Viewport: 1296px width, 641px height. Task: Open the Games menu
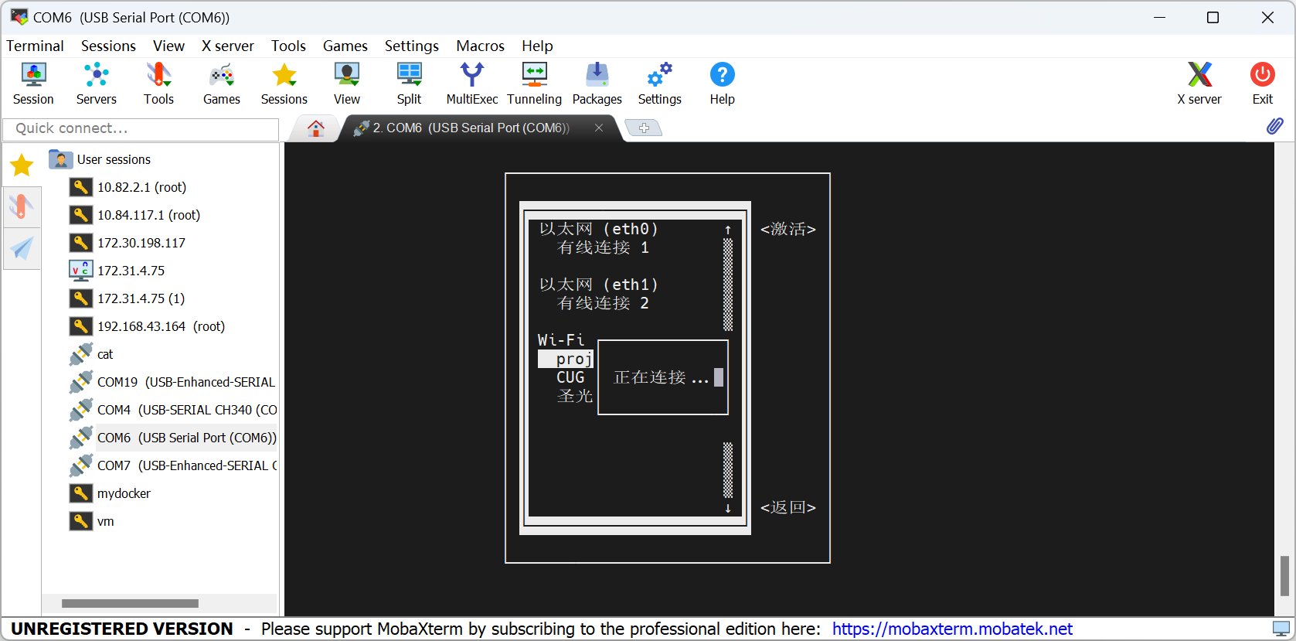(345, 46)
